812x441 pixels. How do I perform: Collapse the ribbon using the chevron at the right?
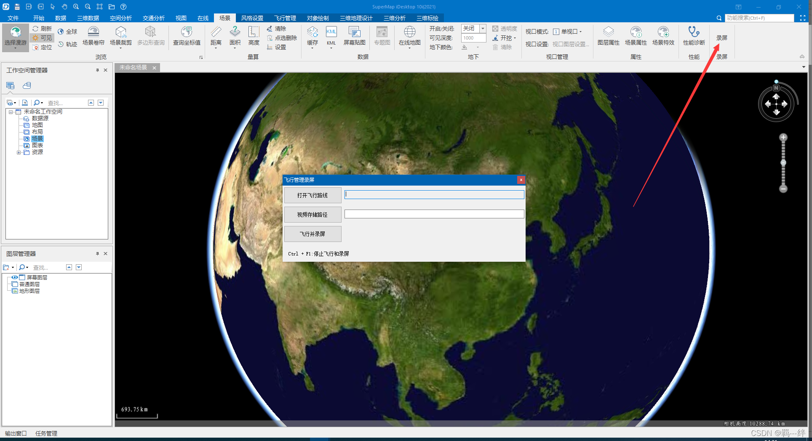(802, 57)
